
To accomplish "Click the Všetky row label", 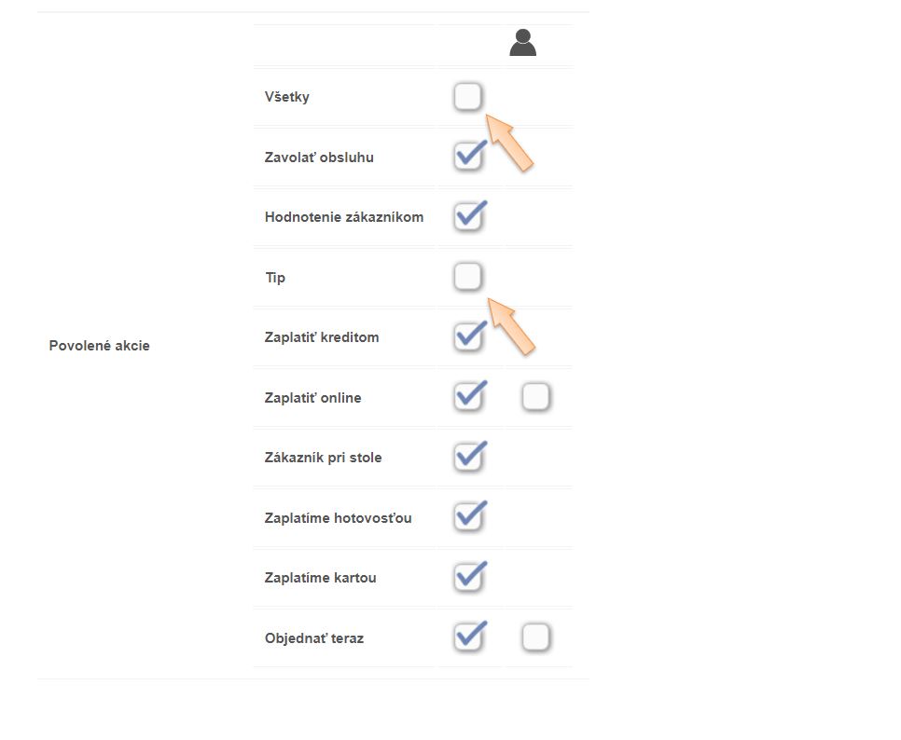I will [287, 97].
